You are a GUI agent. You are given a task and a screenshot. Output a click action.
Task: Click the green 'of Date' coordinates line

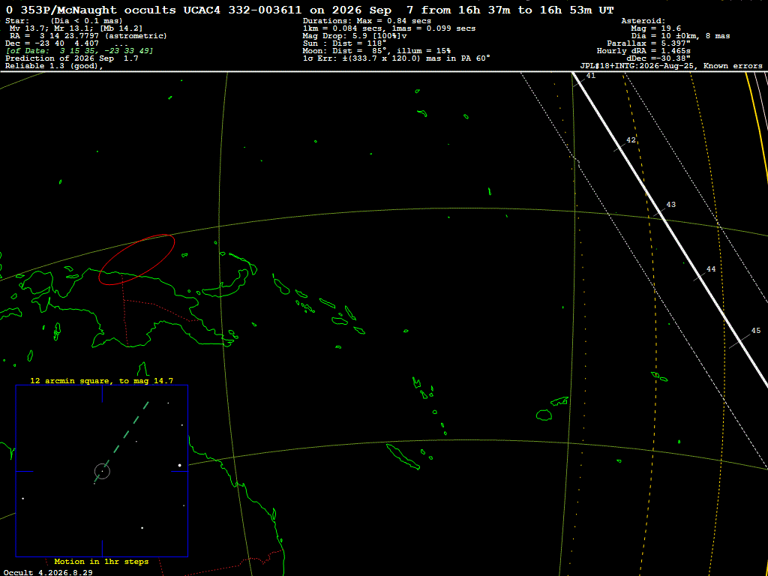[79, 51]
